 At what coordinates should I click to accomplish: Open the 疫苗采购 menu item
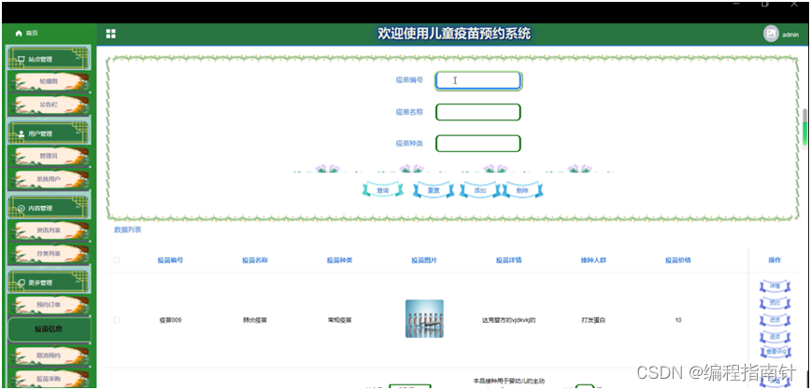pyautogui.click(x=49, y=379)
